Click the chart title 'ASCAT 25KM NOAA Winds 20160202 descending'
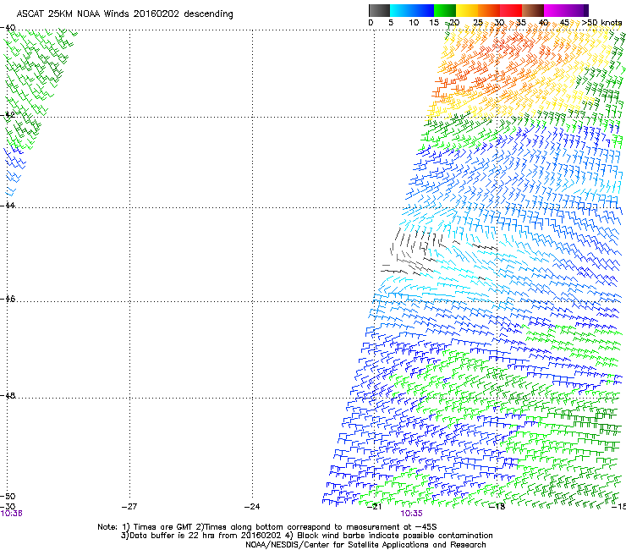The image size is (626, 550). pyautogui.click(x=124, y=14)
